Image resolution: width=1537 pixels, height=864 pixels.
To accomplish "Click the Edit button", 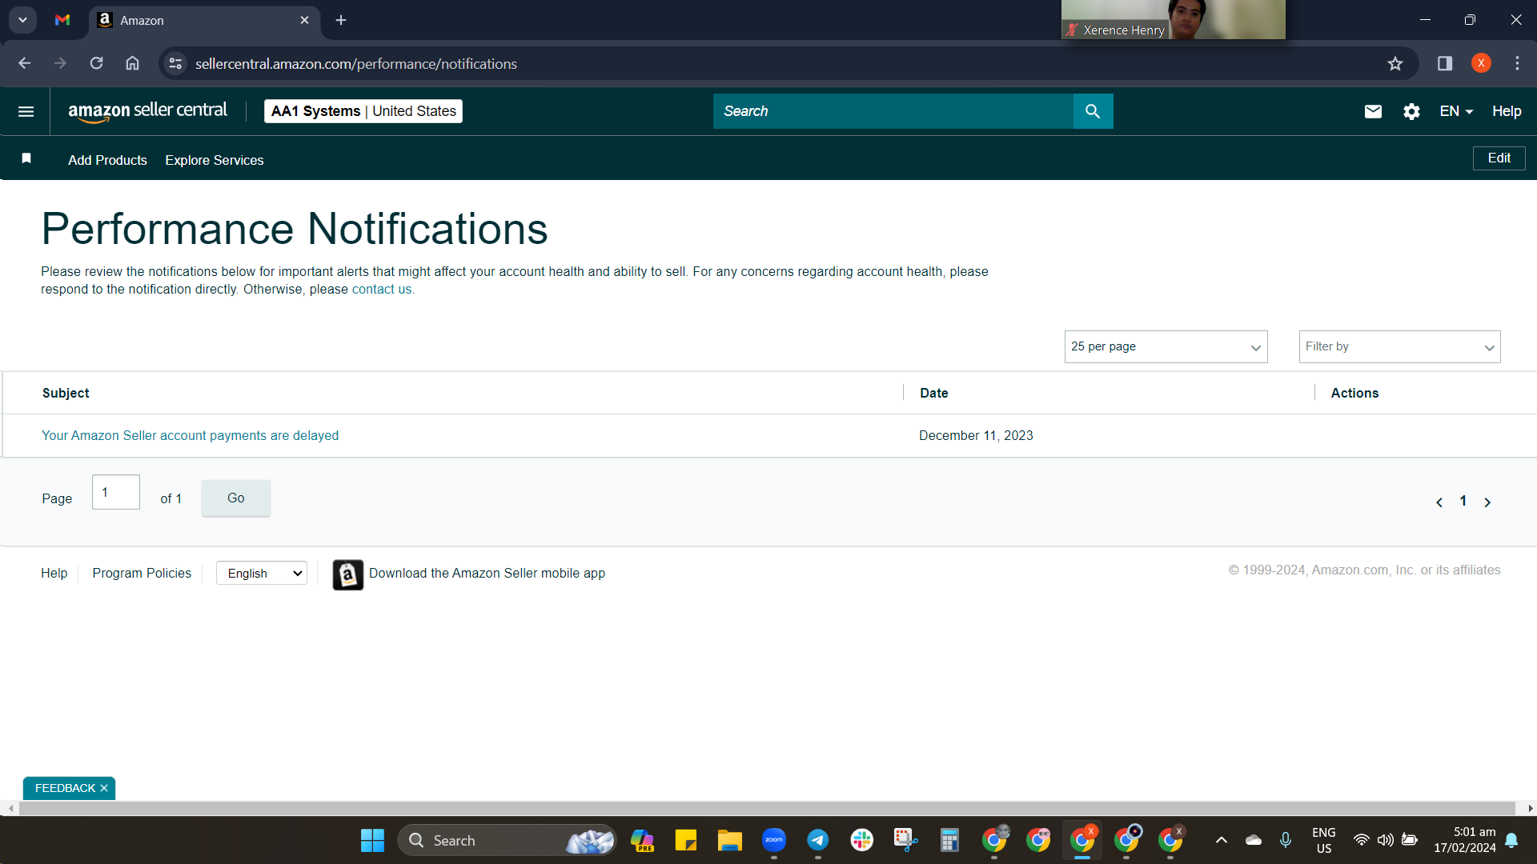I will pos(1499,158).
